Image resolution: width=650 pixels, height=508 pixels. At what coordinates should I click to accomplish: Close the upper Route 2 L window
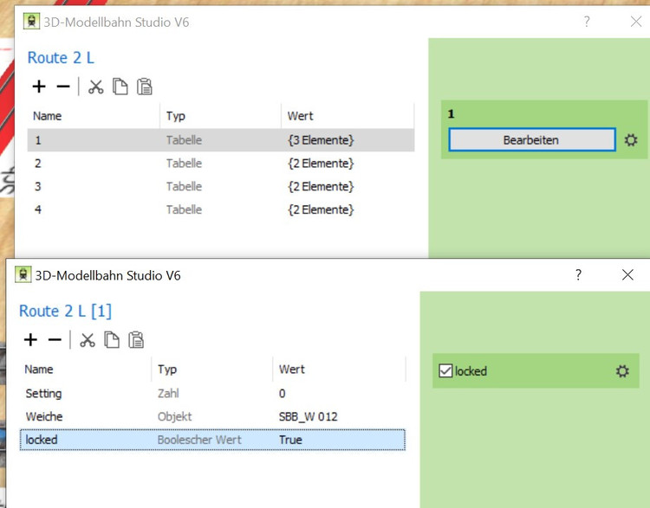636,22
